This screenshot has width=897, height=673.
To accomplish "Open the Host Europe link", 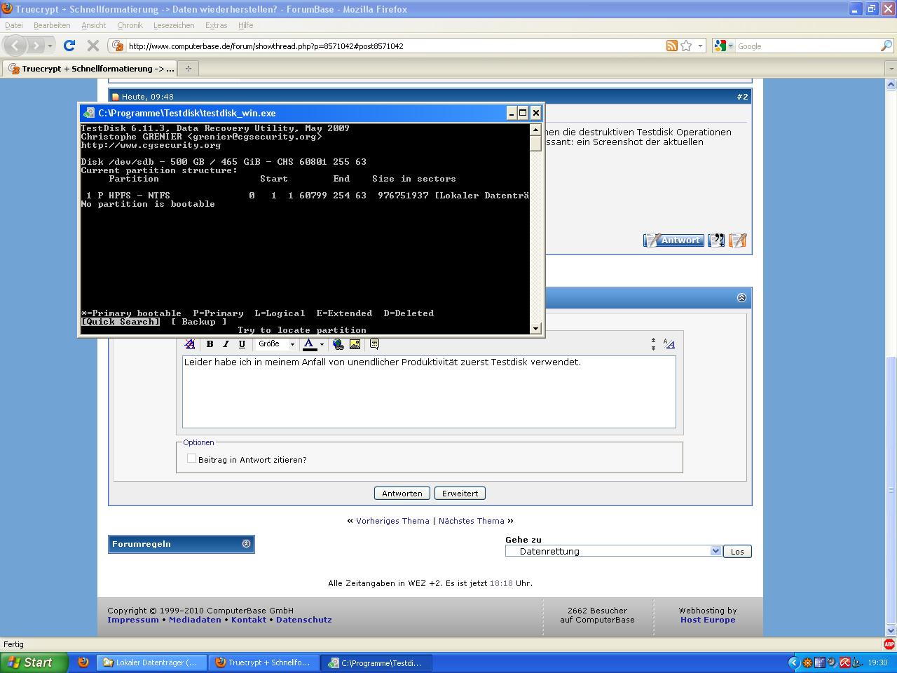I will click(708, 620).
